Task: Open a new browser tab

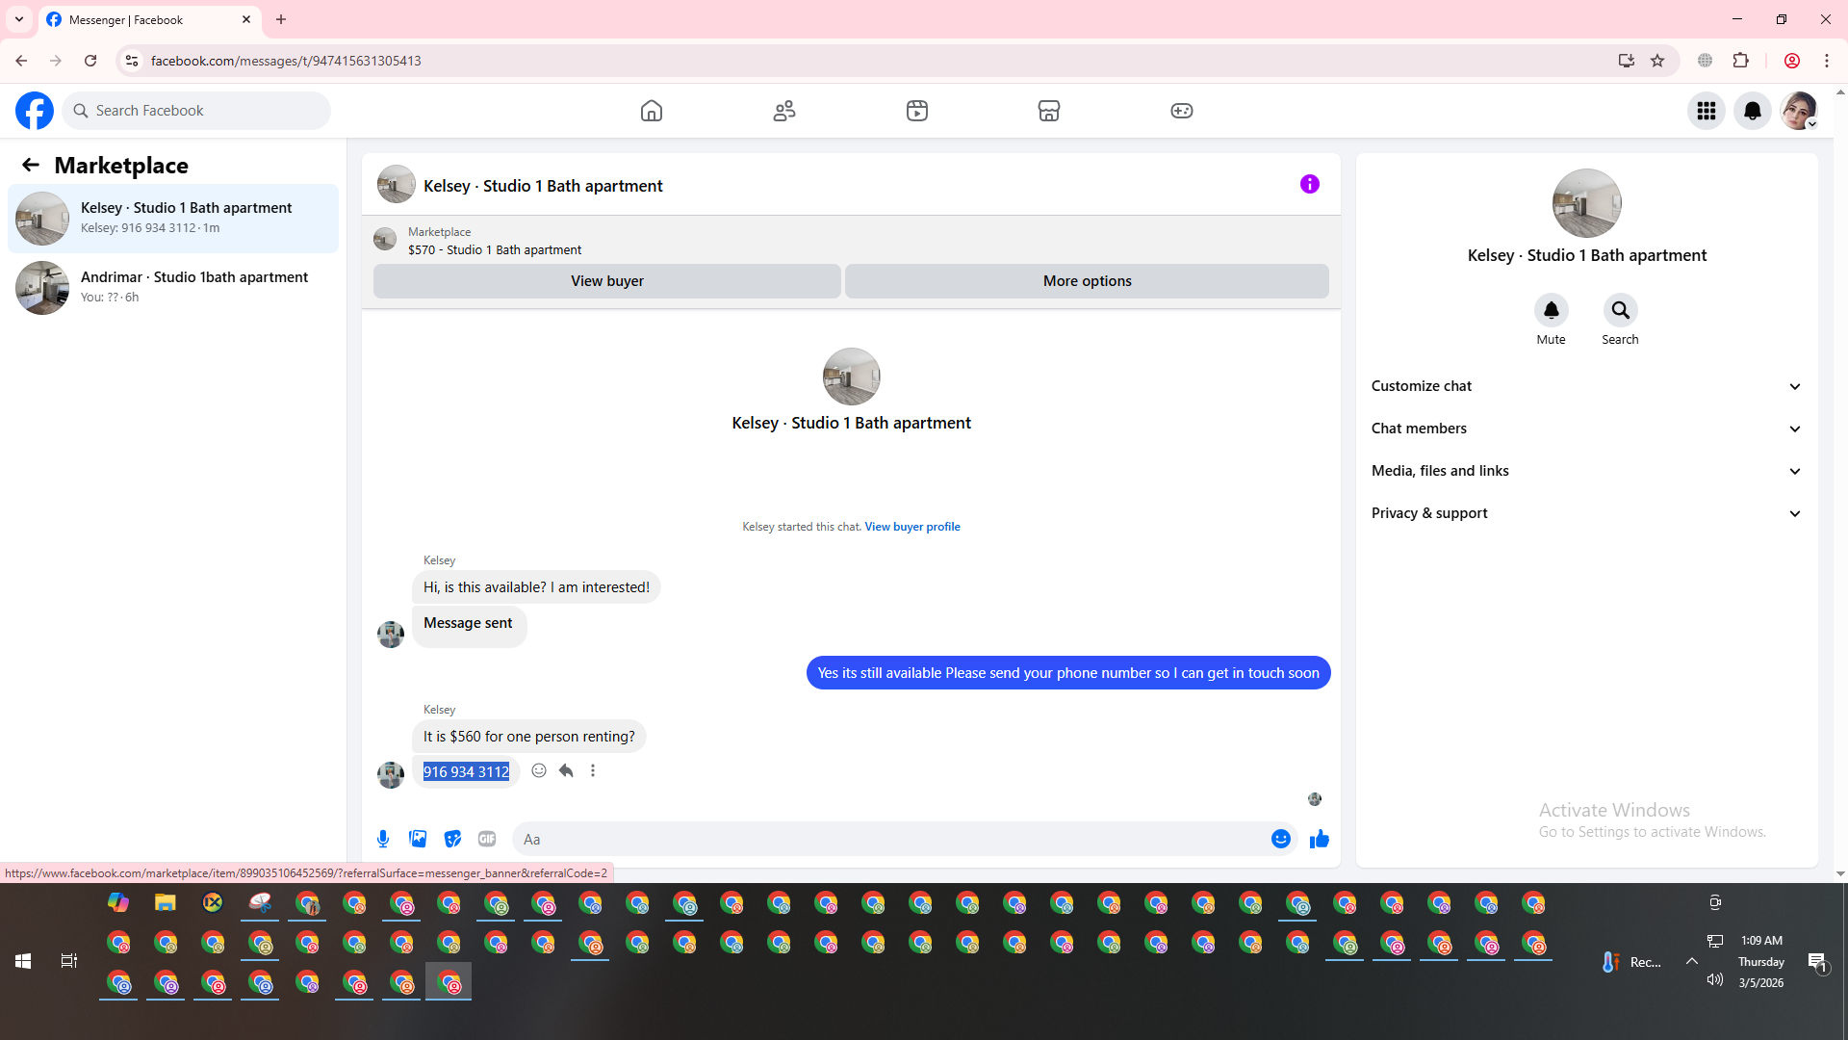Action: (281, 19)
